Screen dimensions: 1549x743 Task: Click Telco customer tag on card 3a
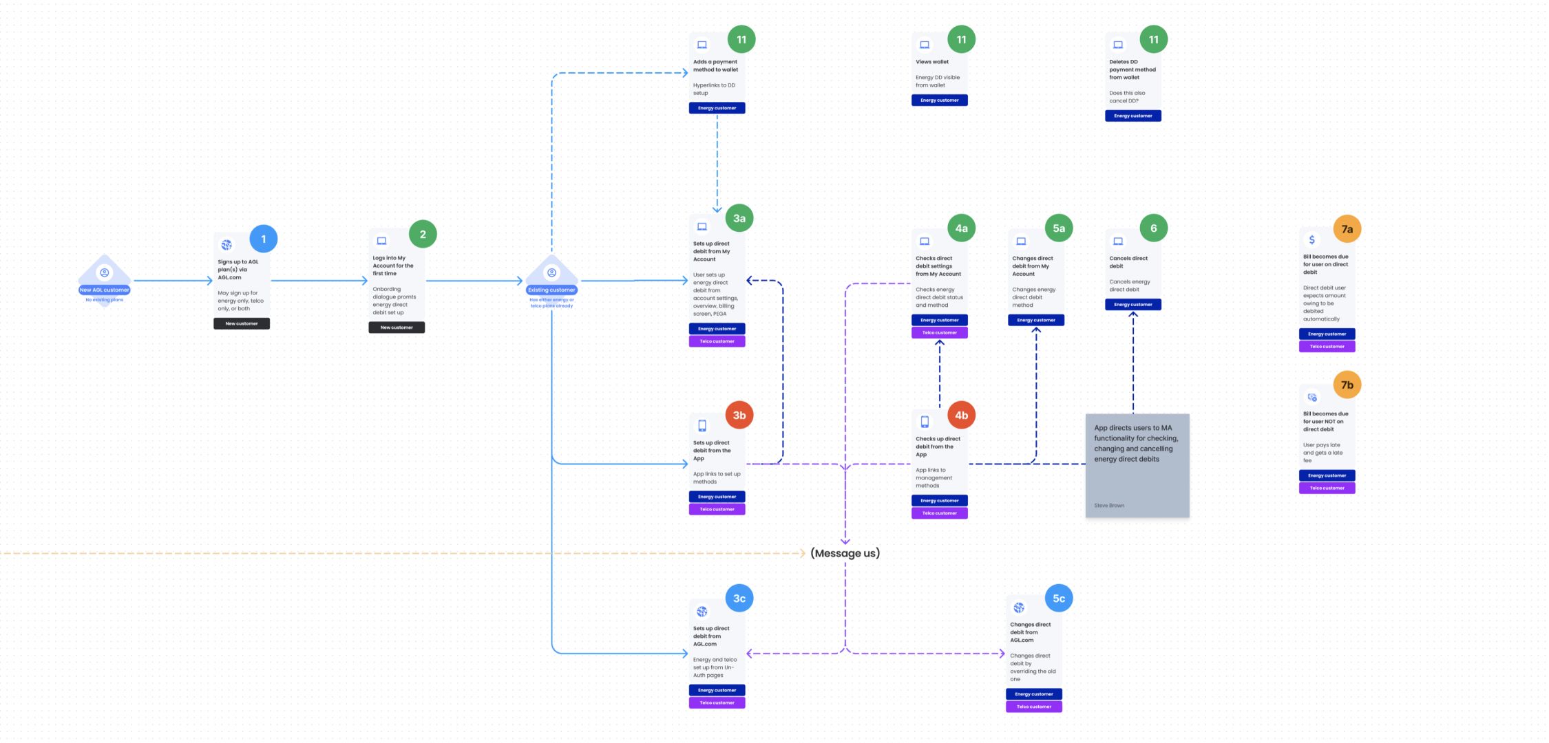point(717,341)
